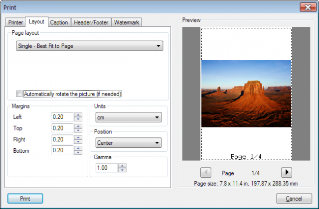The width and height of the screenshot is (319, 209).
Task: Open the Units dropdown showing cm
Action: (x=129, y=117)
